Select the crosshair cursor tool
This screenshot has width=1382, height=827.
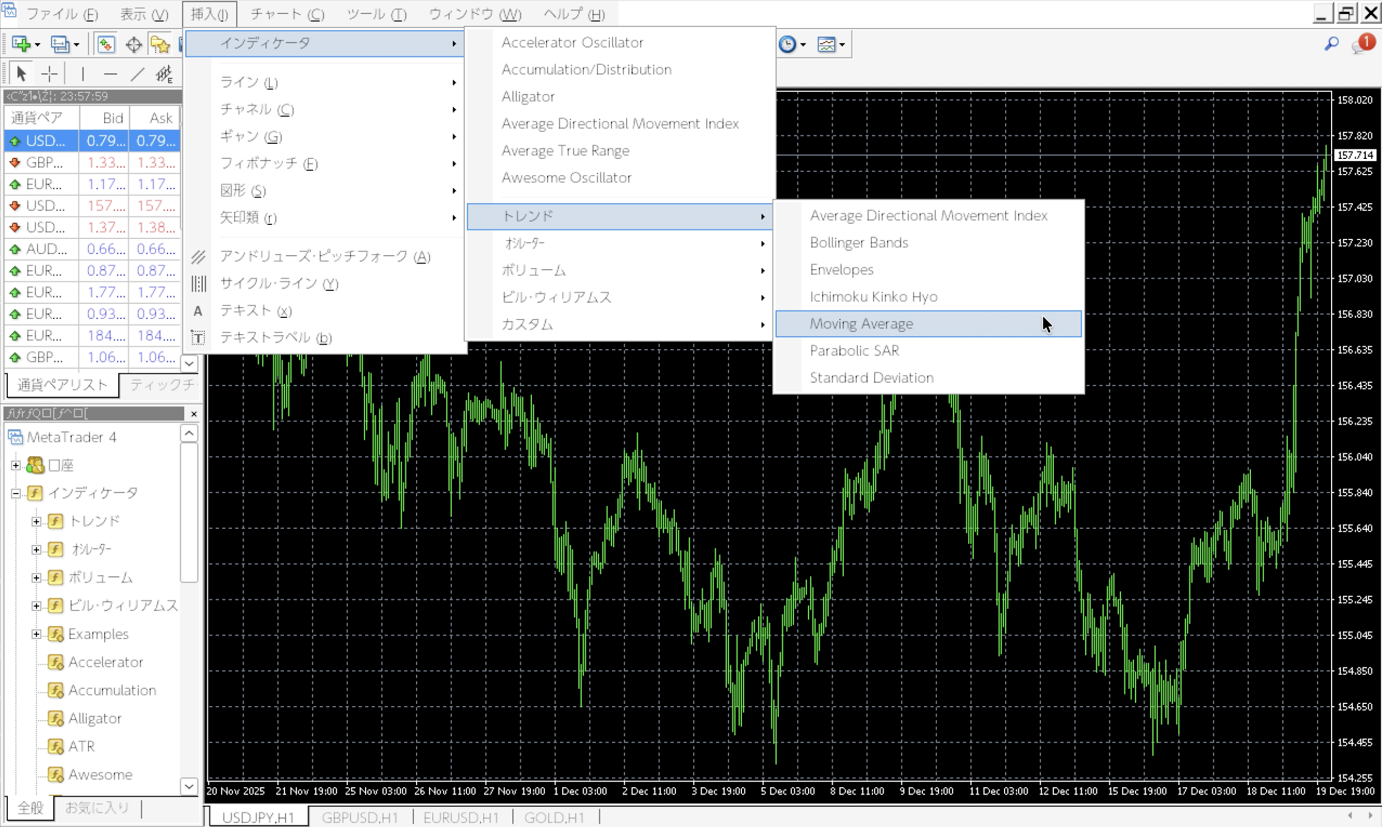pos(49,73)
